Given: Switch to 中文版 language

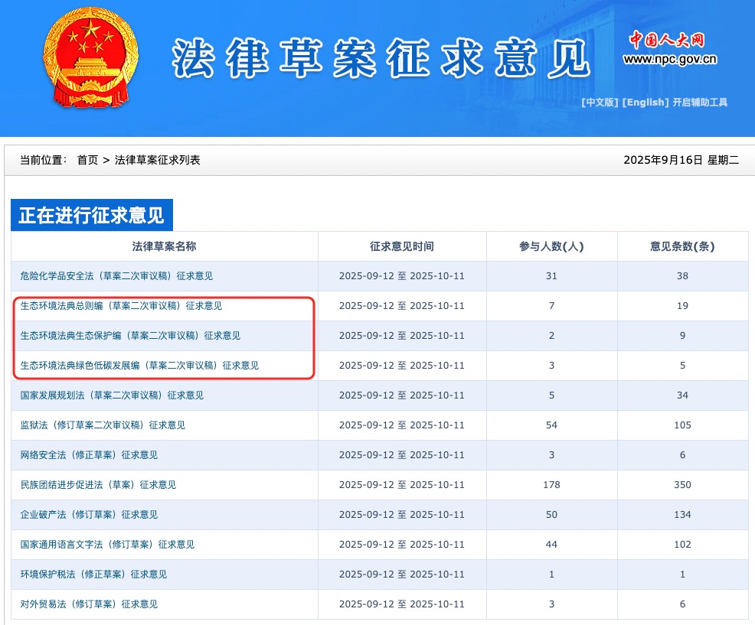Looking at the screenshot, I should [x=600, y=103].
